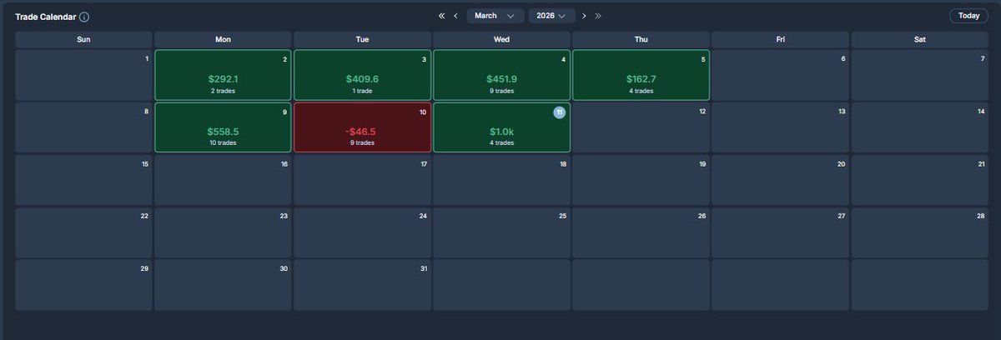1001x340 pixels.
Task: Select the empty March 24 day cell
Action: point(362,232)
